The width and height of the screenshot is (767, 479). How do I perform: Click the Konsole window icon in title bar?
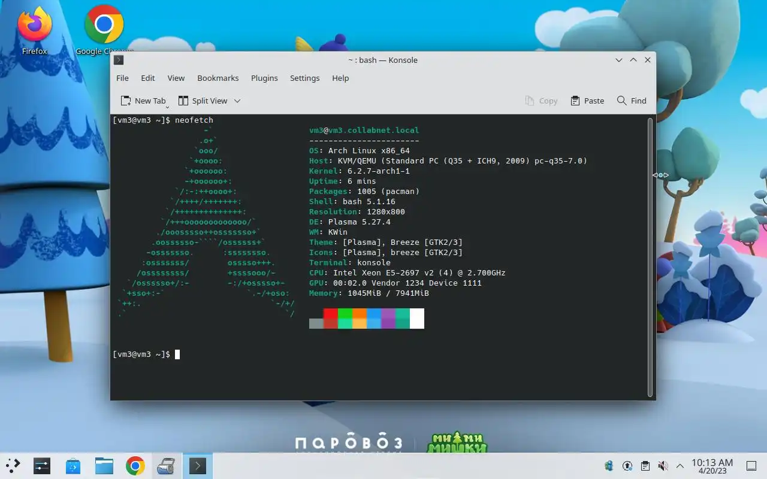click(x=119, y=60)
